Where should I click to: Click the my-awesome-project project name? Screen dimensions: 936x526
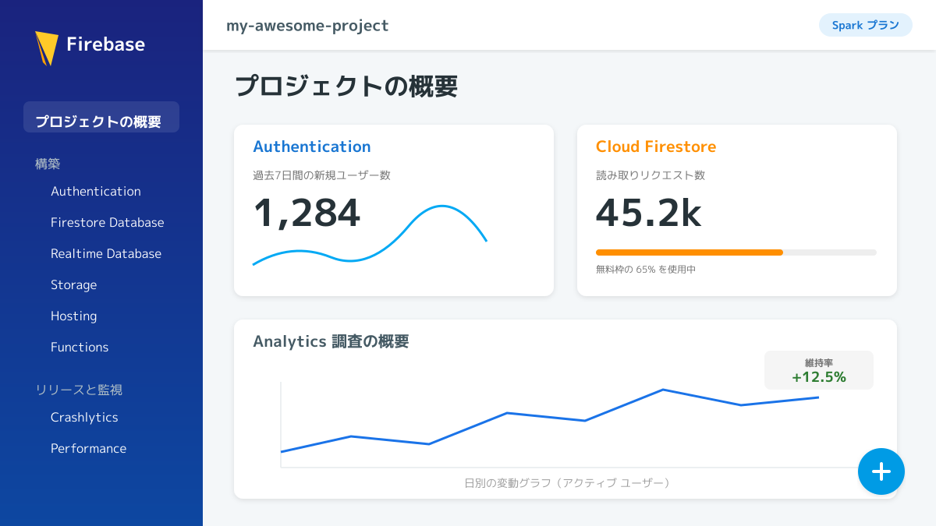click(307, 26)
